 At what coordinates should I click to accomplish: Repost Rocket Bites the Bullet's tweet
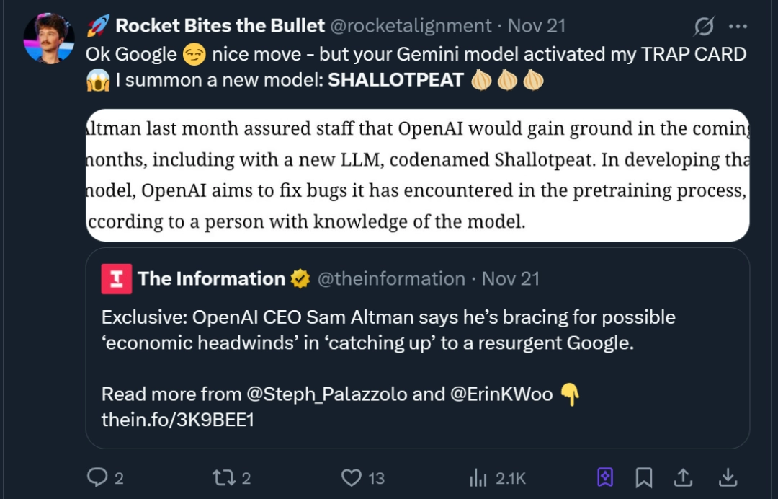click(225, 477)
